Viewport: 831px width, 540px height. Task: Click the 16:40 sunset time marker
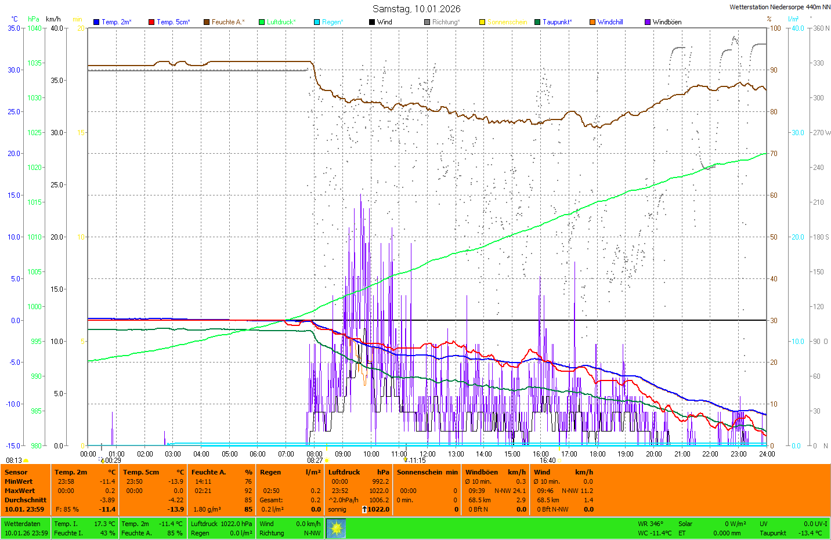tap(548, 461)
